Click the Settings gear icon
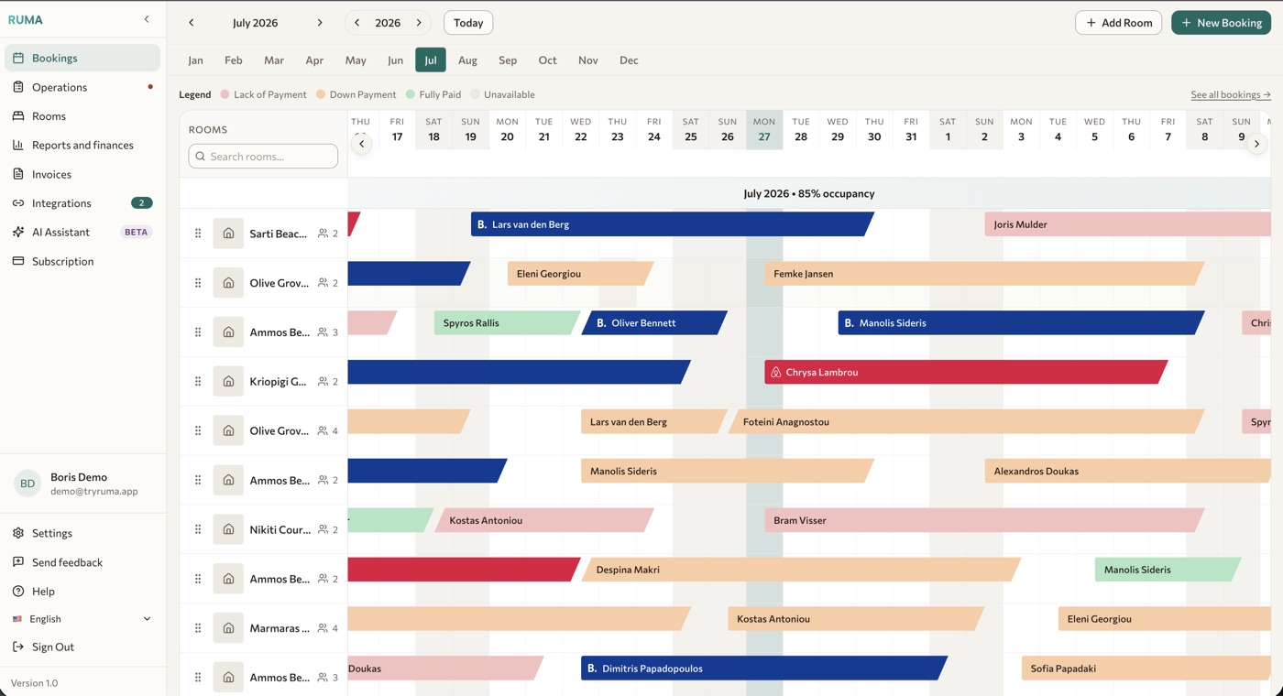The image size is (1283, 696). [18, 533]
